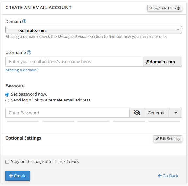Click the password strength meter bar
The width and height of the screenshot is (188, 186).
pyautogui.click(x=94, y=121)
